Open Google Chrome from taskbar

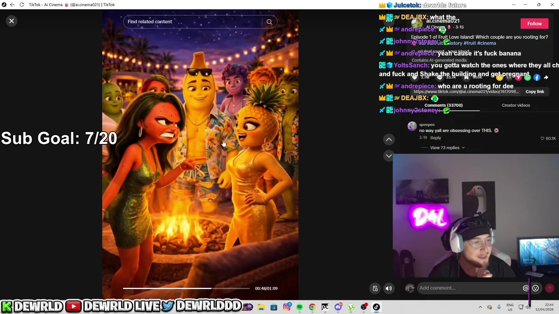[312, 307]
